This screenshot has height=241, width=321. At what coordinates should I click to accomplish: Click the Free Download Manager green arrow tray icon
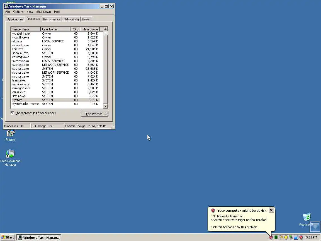click(x=291, y=237)
